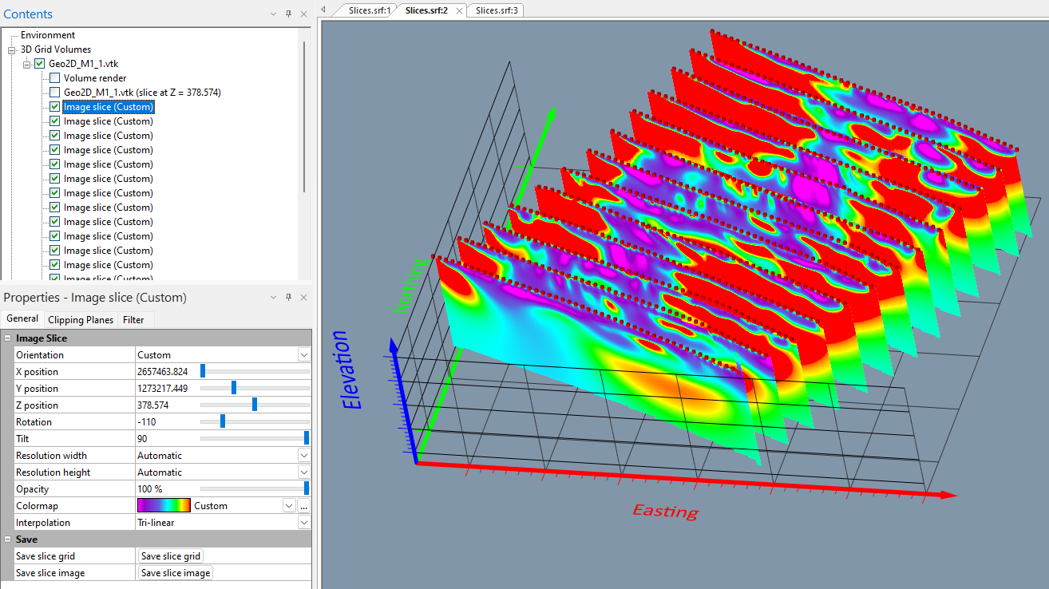1049x589 pixels.
Task: Open the Contents panel position menu arrow
Action: coord(273,14)
